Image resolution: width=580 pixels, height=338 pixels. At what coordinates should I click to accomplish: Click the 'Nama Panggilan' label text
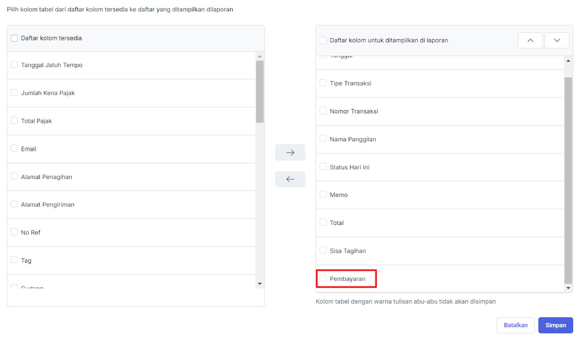coord(353,139)
